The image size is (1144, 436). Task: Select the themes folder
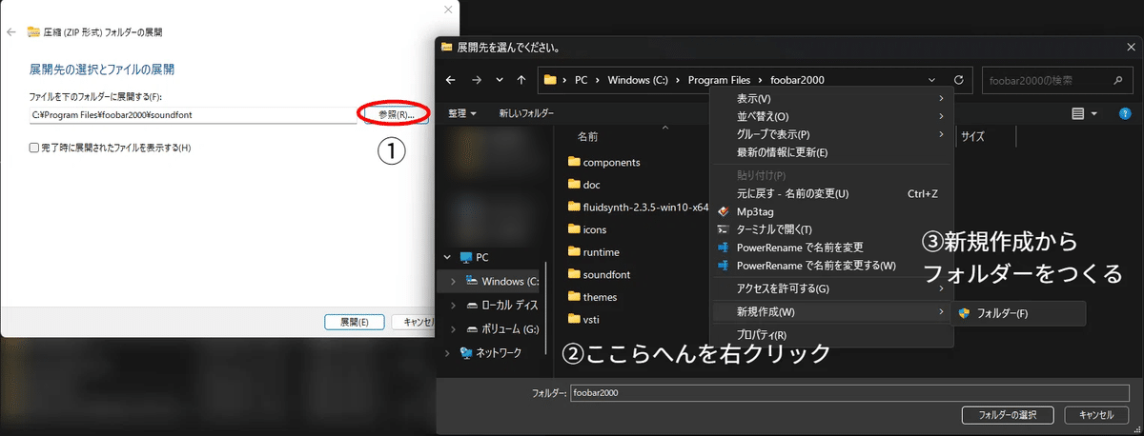pyautogui.click(x=591, y=297)
